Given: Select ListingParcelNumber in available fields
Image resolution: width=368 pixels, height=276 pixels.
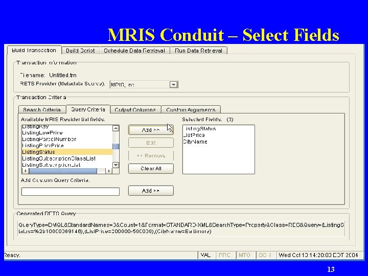Looking at the screenshot, I should [67, 139].
